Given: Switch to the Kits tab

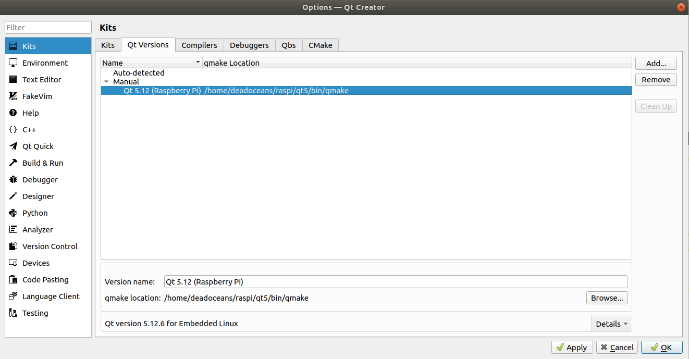Looking at the screenshot, I should click(108, 45).
